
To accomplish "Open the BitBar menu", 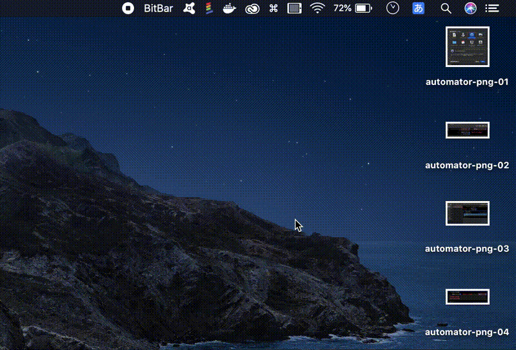I will coord(158,8).
